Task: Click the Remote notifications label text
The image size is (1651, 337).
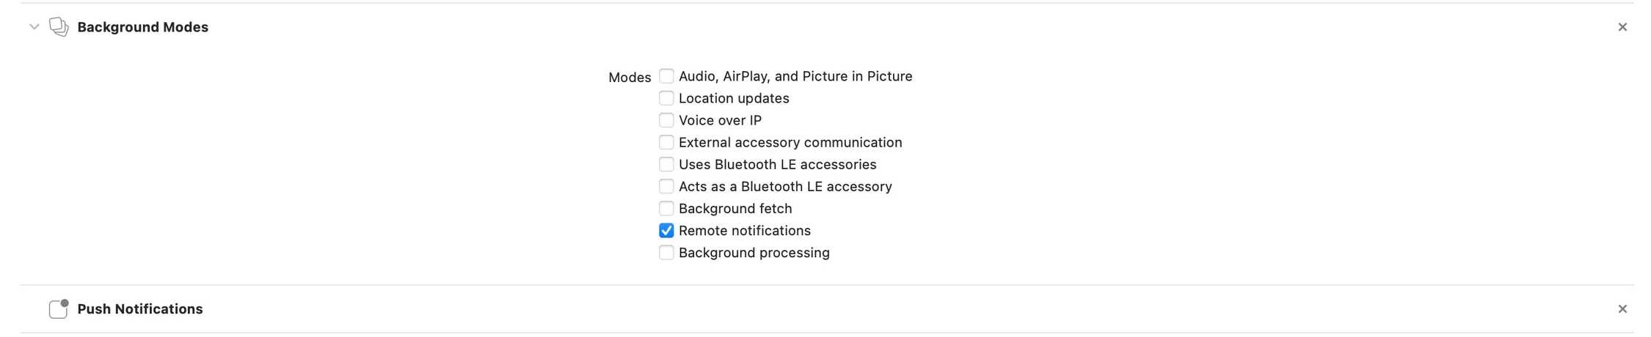Action: pos(745,231)
